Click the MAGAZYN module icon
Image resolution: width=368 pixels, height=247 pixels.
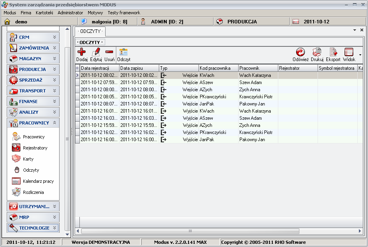(13, 59)
